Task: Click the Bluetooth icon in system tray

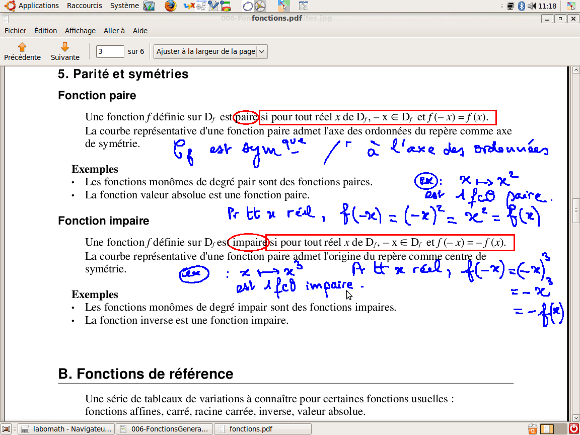Action: (522, 6)
